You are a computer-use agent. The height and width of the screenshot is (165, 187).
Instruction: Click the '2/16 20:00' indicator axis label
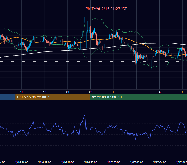(x=68, y=162)
